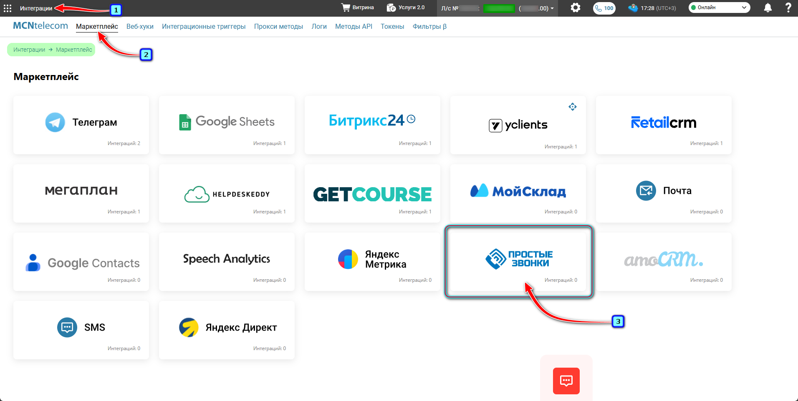Click Интеграции title in top bar
The height and width of the screenshot is (401, 798).
[36, 8]
